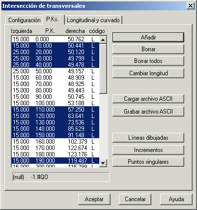Open Ayuda help
This screenshot has width=197, height=210.
click(x=176, y=199)
